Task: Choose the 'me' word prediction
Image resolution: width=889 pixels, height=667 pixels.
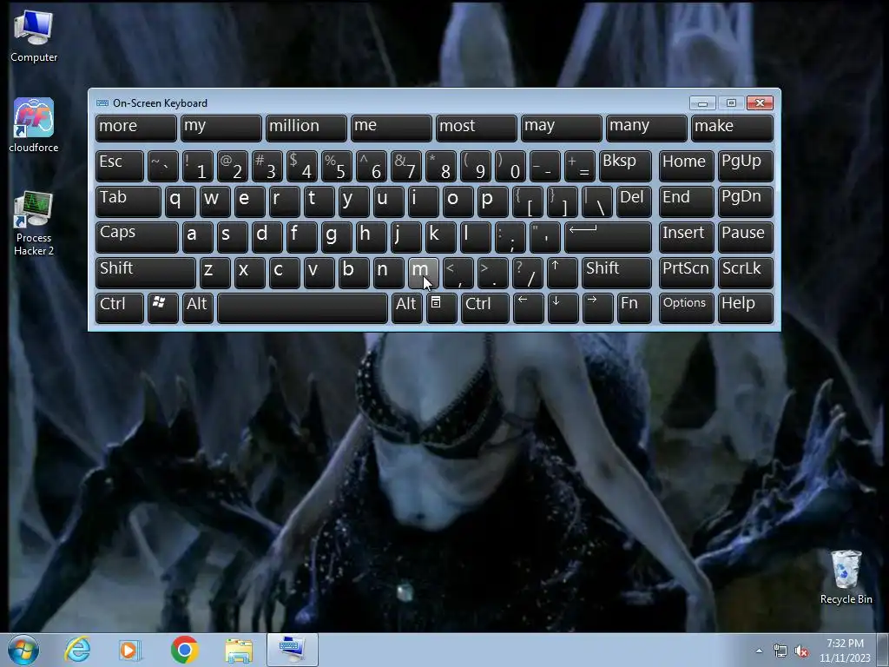Action: point(392,129)
